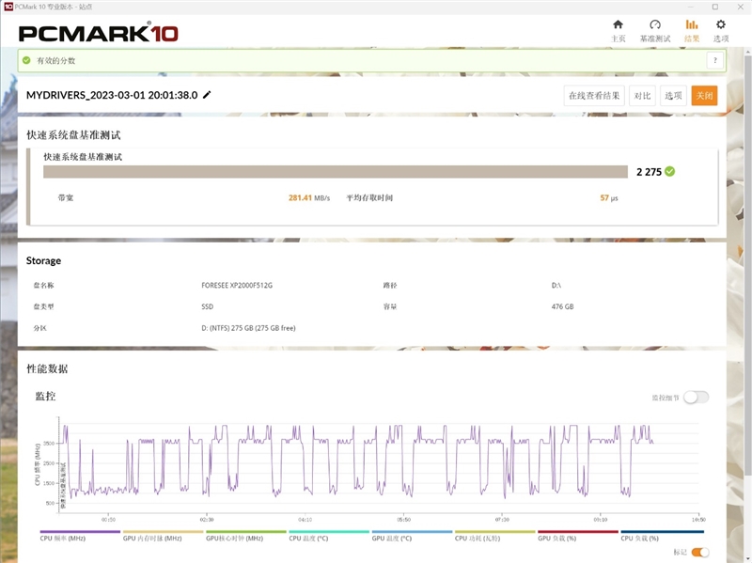
Task: Maximize the PCMark 10 window
Action: click(715, 7)
